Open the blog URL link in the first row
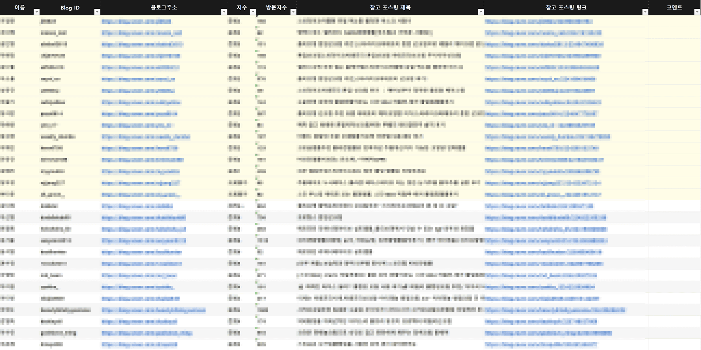Viewport: 701px width, 350px height. (136, 22)
